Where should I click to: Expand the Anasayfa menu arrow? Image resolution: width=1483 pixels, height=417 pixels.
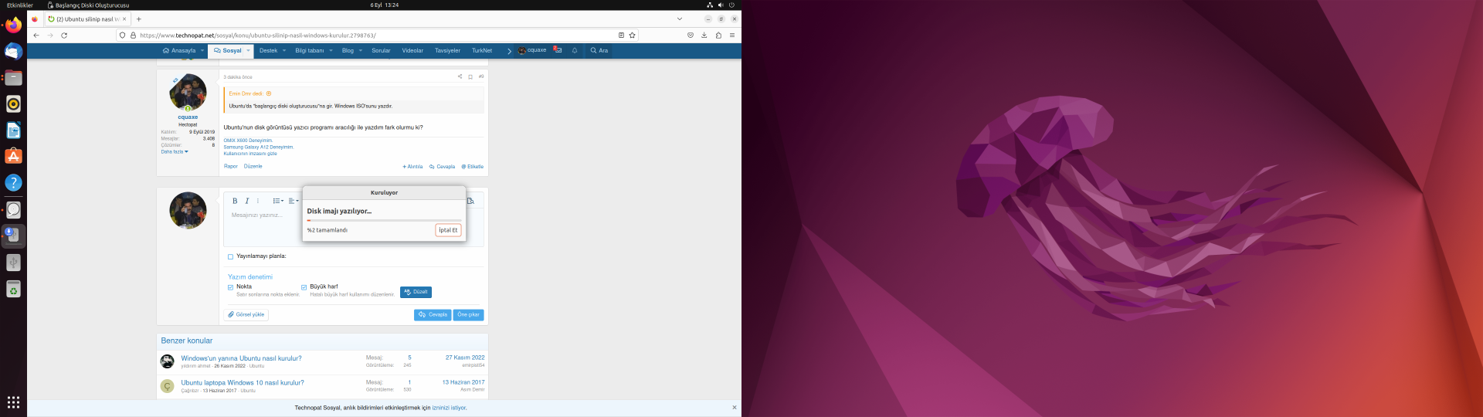pos(202,50)
